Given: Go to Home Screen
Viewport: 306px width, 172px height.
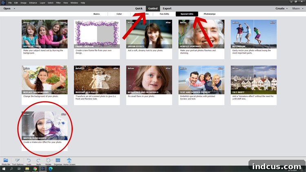Looking at the screenshot, I should click(x=69, y=161).
